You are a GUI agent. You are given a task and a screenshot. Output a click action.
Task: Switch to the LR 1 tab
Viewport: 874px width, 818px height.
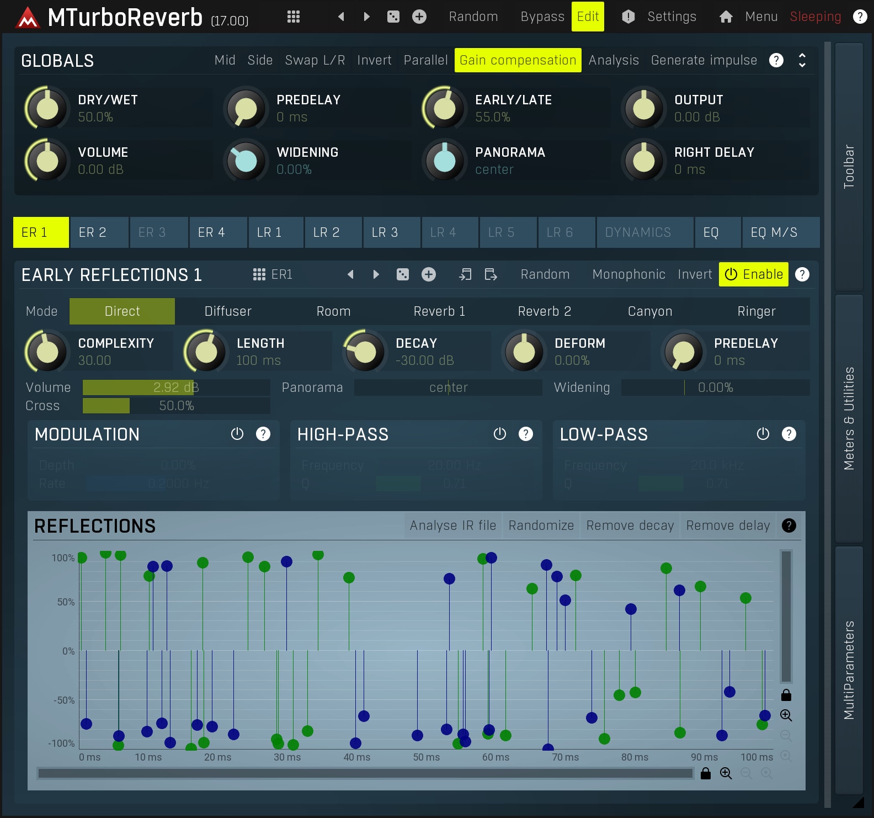click(x=269, y=232)
